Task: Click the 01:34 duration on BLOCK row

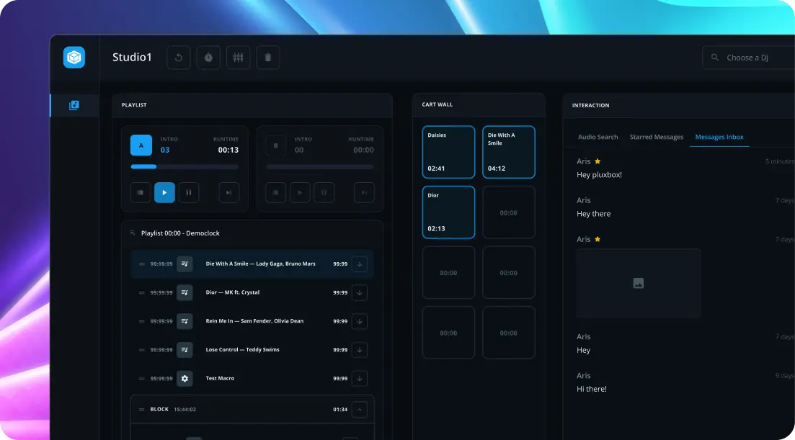Action: (x=340, y=409)
